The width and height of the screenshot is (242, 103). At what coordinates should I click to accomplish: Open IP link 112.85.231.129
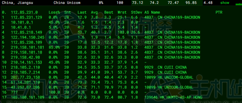[26, 17]
